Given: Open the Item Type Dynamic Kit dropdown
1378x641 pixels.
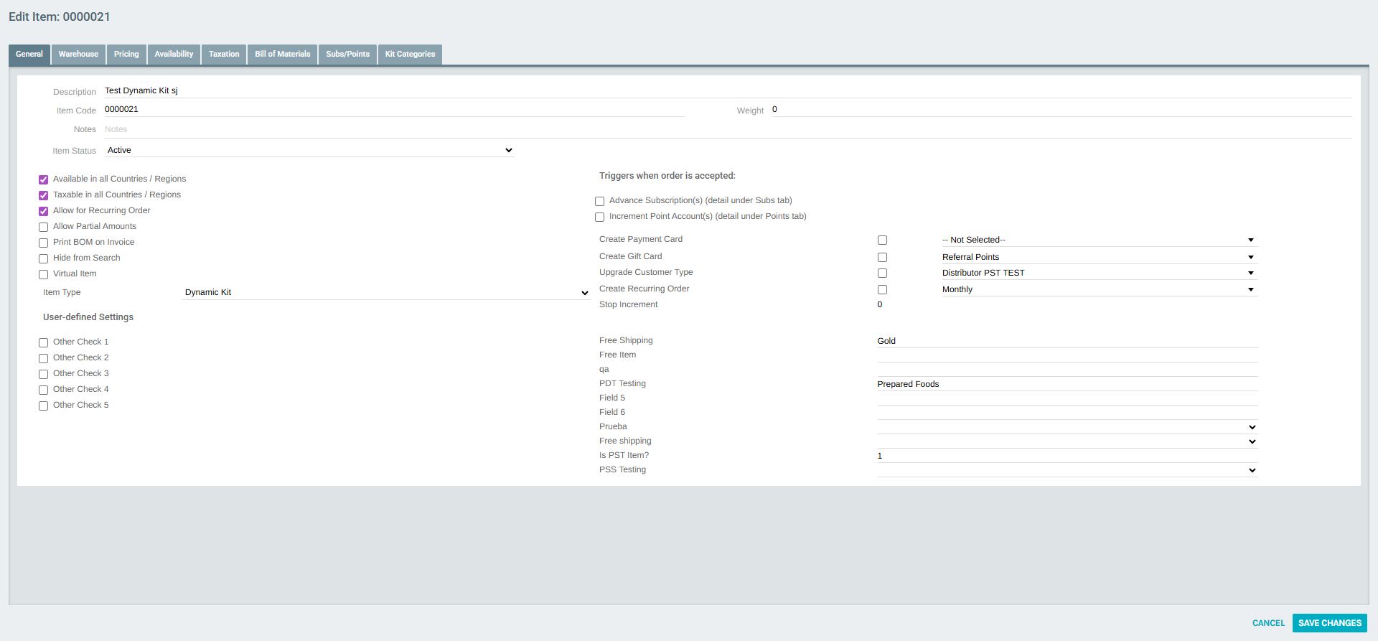Looking at the screenshot, I should coord(386,293).
